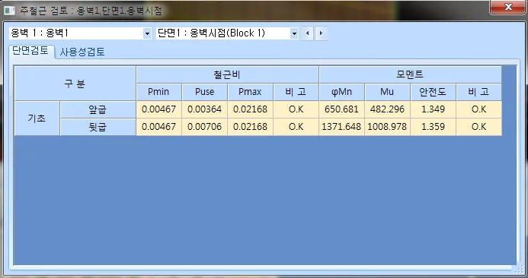Viewport: 528px width, 278px height.
Task: Select the 앞굽 row label
Action: click(98, 109)
